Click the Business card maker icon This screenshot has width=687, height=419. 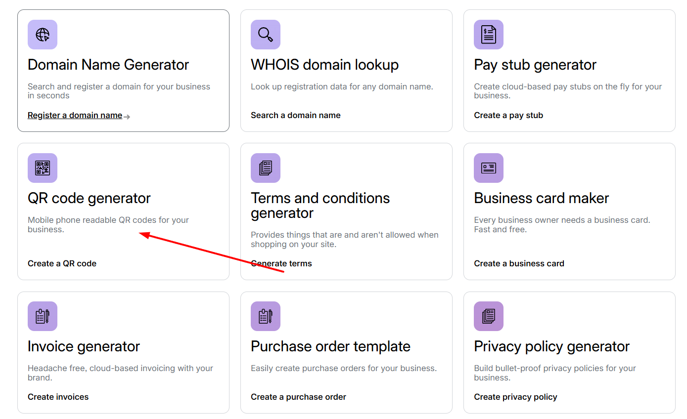click(489, 168)
